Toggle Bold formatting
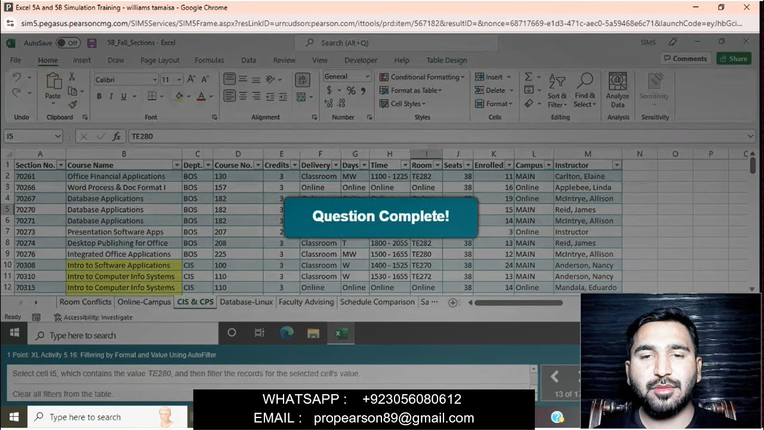 tap(99, 96)
